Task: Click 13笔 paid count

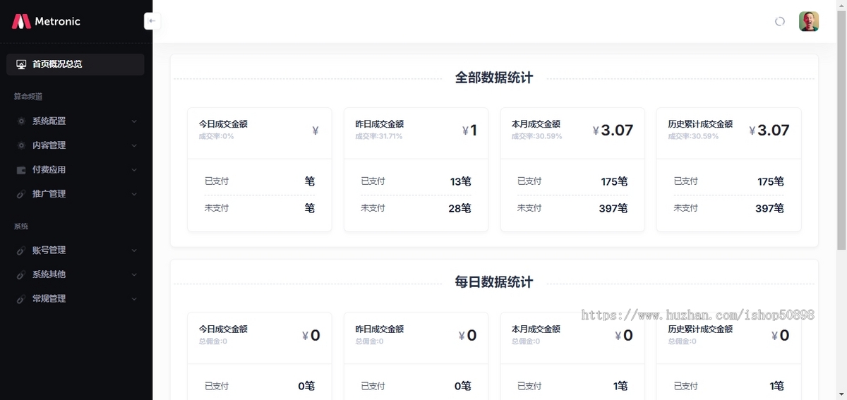Action: pyautogui.click(x=460, y=181)
